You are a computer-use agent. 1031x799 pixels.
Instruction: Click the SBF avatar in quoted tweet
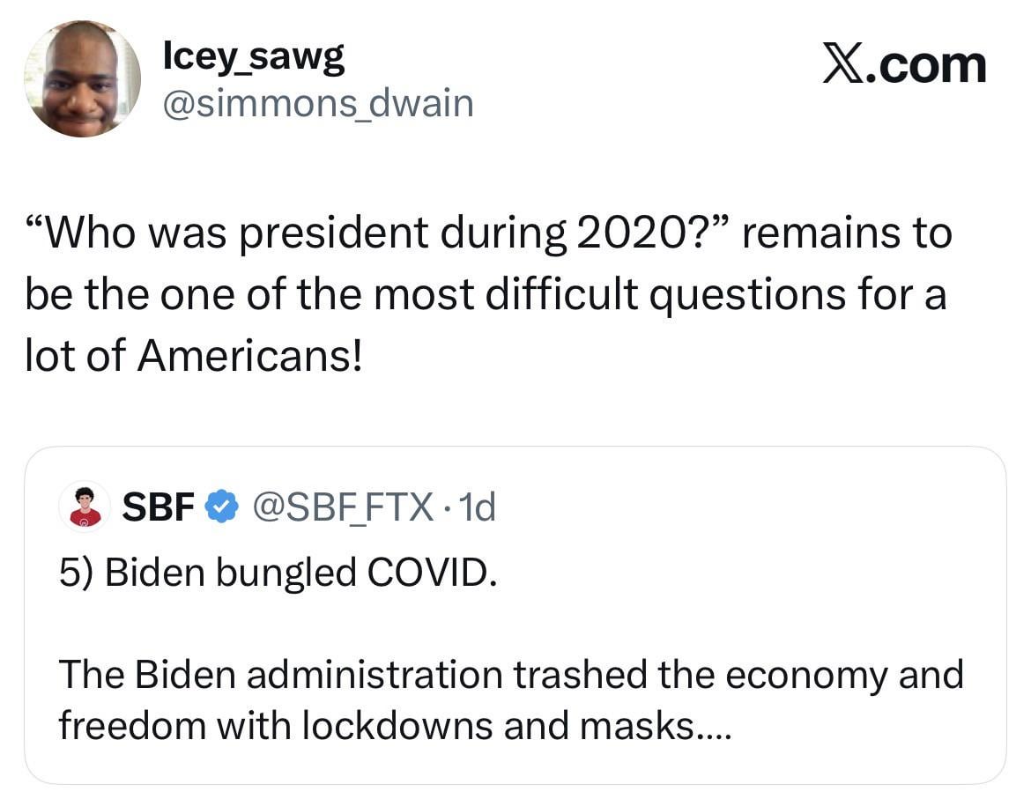pyautogui.click(x=83, y=507)
